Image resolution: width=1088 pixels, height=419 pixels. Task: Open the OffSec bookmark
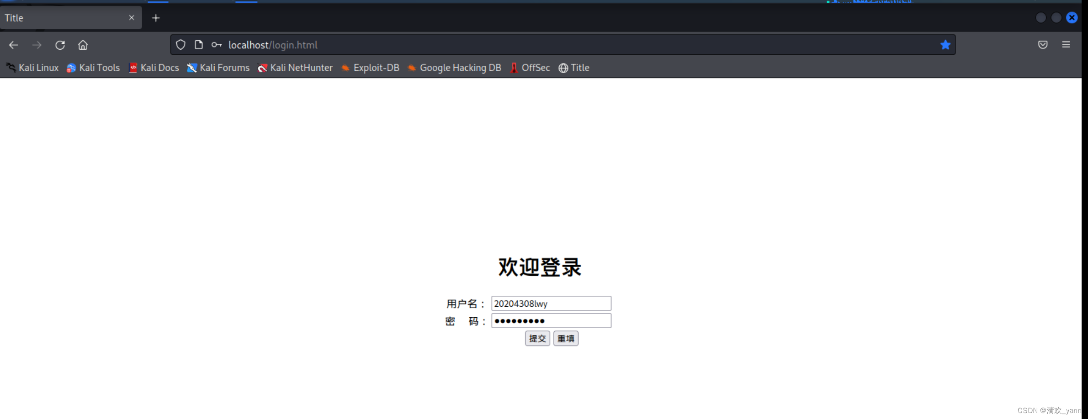(530, 68)
